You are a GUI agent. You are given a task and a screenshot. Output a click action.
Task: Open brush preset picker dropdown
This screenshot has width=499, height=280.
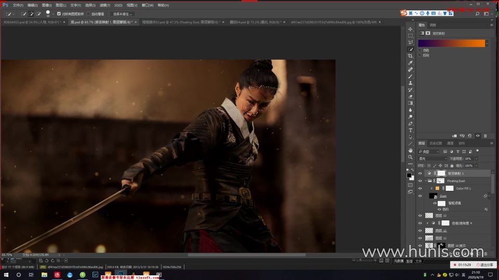53,14
